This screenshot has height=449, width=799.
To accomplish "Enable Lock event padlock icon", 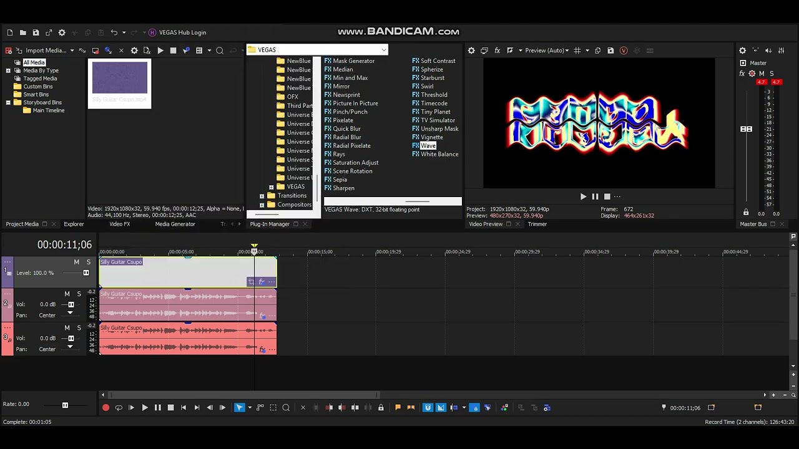I will tap(381, 408).
